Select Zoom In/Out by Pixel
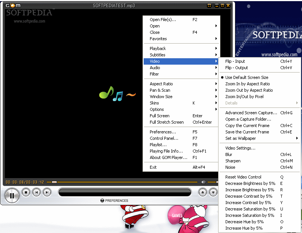 point(260,96)
